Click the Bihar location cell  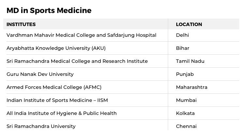point(183,48)
